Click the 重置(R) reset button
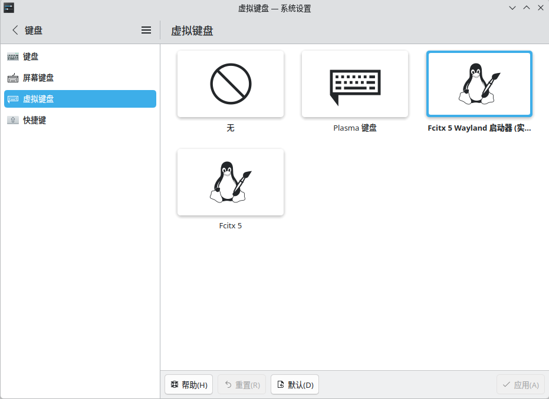Image resolution: width=549 pixels, height=399 pixels. (x=242, y=385)
